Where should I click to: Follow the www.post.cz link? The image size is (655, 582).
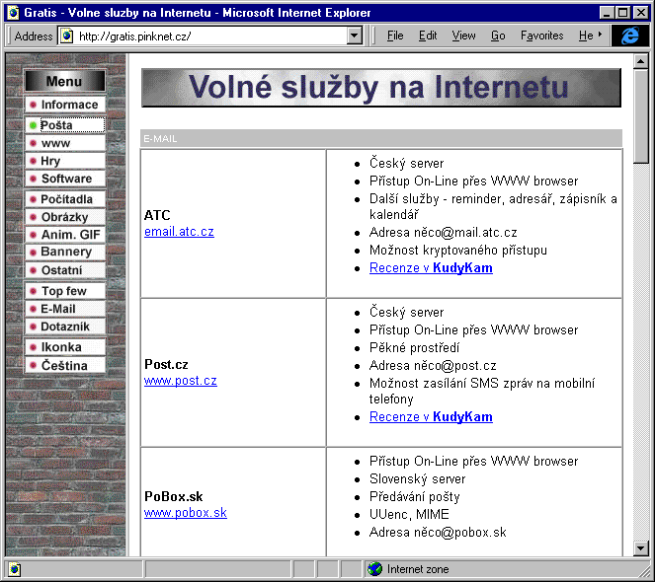181,381
